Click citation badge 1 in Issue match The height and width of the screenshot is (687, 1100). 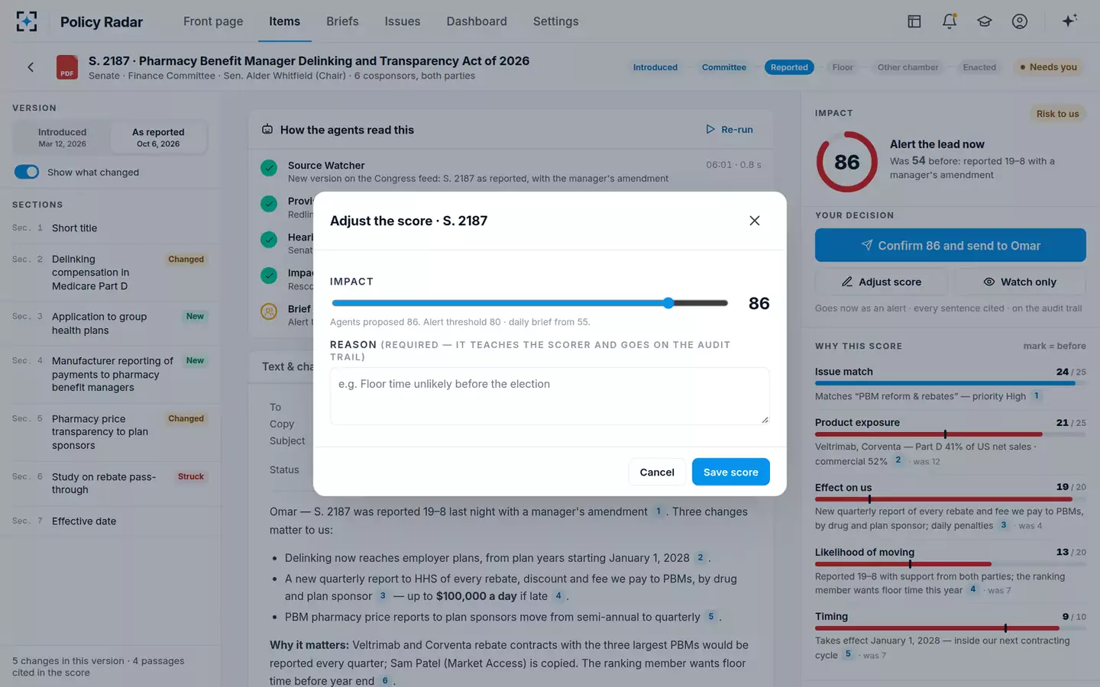pos(1037,395)
